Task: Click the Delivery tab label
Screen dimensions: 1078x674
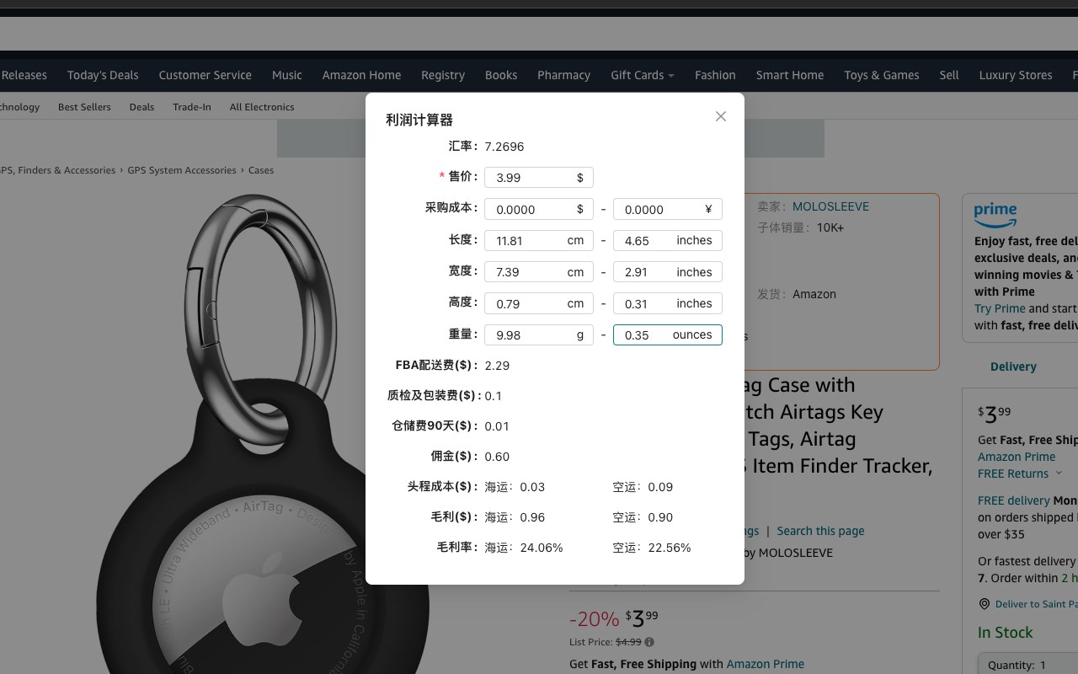Action: 1013,366
